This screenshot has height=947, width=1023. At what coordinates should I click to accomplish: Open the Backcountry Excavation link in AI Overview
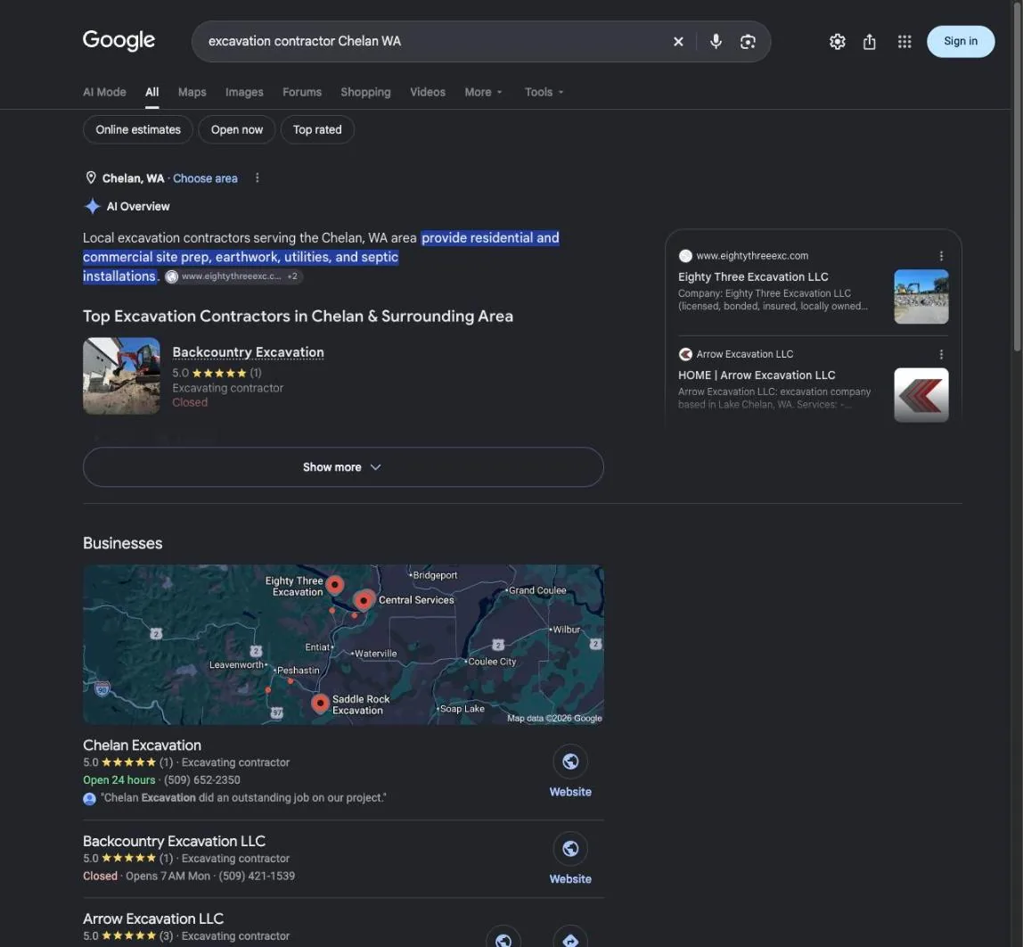(x=248, y=352)
